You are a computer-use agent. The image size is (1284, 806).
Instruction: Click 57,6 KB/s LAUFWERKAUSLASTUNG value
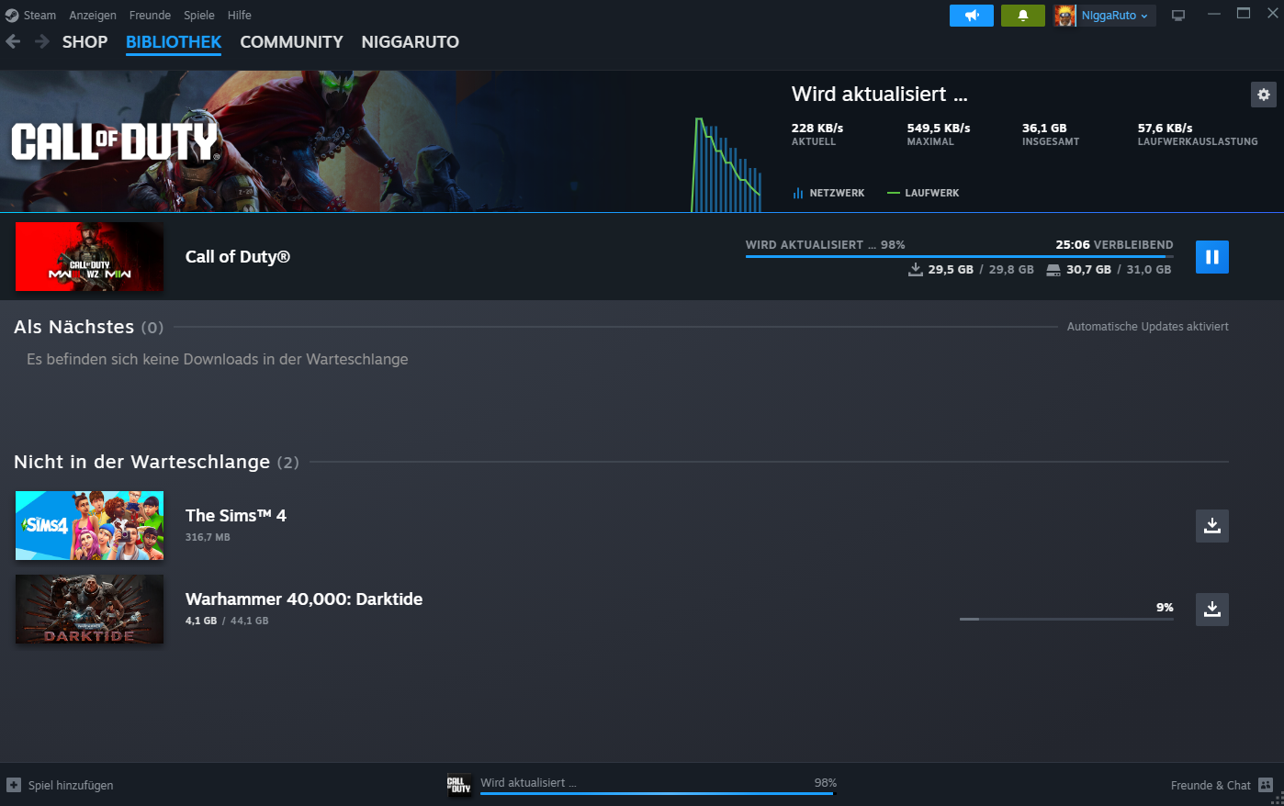point(1165,129)
